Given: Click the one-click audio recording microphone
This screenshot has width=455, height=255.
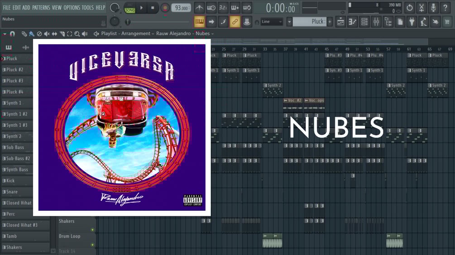Looking at the screenshot, I should 434,8.
